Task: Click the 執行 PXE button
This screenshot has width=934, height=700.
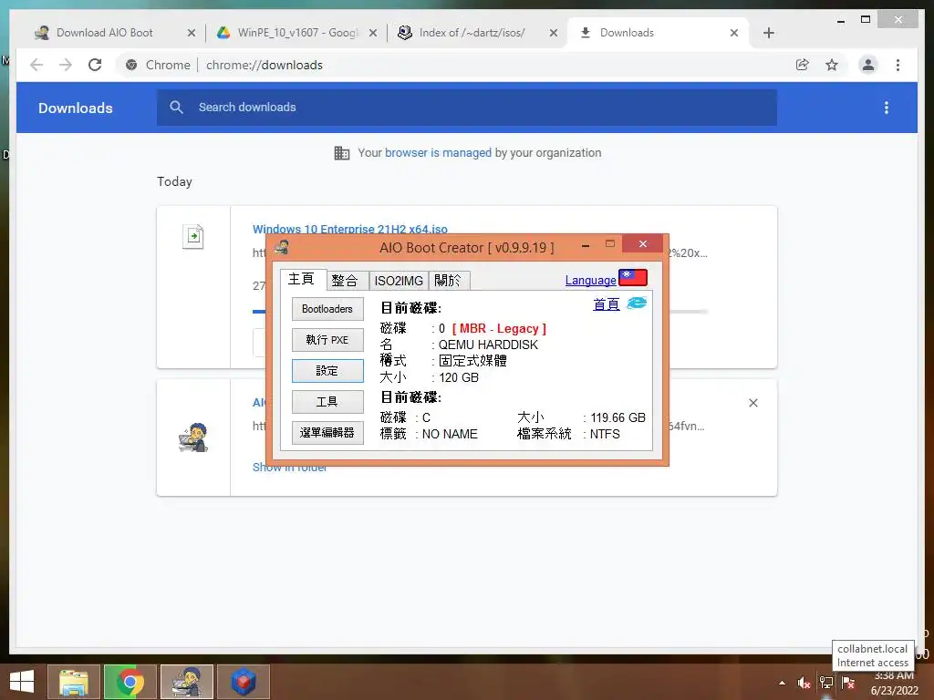Action: tap(327, 340)
